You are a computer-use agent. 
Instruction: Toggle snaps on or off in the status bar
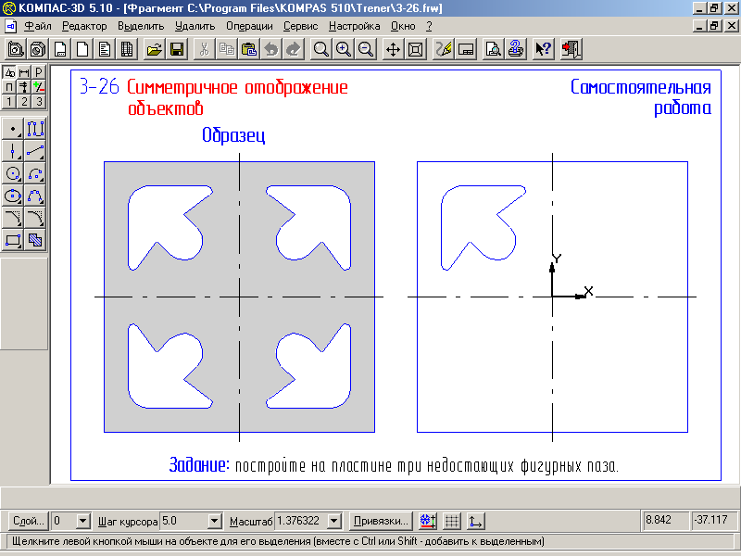pyautogui.click(x=428, y=521)
